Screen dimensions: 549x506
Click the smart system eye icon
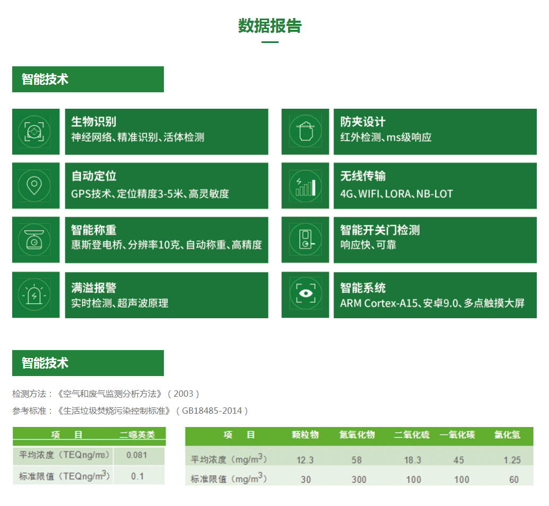point(305,294)
